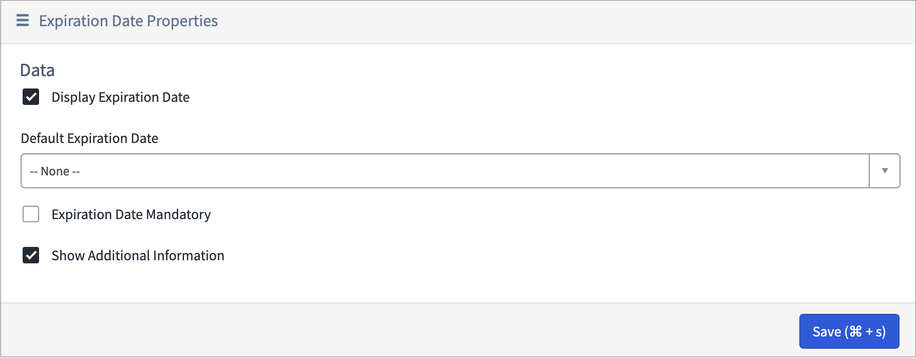Click the Default Expiration Date dropdown arrow
Image resolution: width=916 pixels, height=358 pixels.
pyautogui.click(x=885, y=171)
